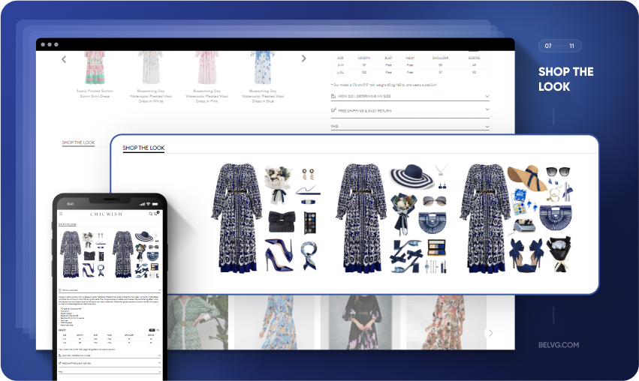The image size is (639, 381).
Task: Click next arrow on bottom dress carousel
Action: (490, 333)
